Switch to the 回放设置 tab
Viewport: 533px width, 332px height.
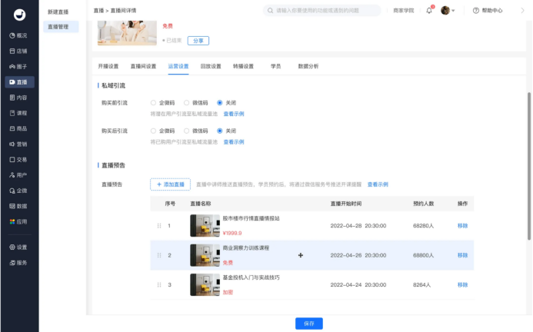point(211,66)
